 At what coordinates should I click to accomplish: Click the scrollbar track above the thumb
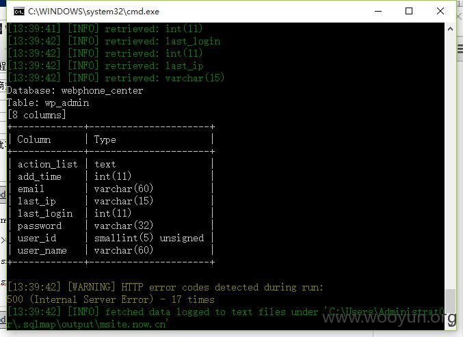450,159
